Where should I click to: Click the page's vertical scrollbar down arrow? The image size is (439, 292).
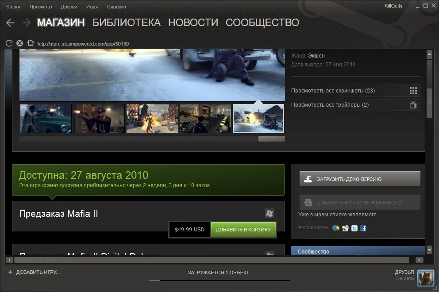click(429, 250)
